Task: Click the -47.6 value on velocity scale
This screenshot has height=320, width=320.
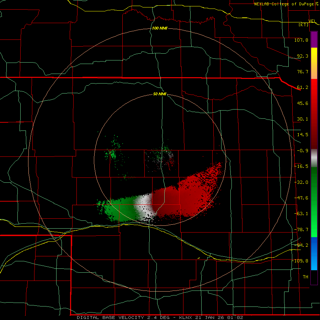Action: [x=301, y=198]
